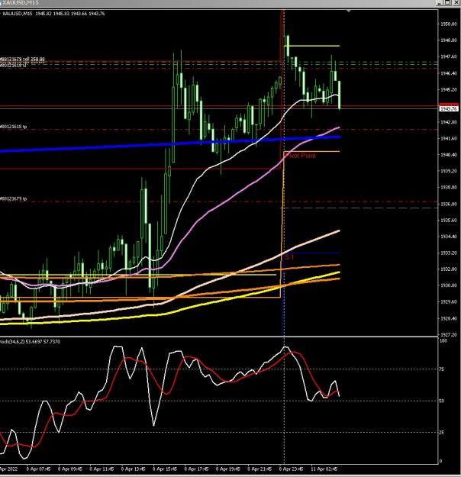Click the 1950.00 price scale label
Image resolution: width=461 pixels, height=477 pixels.
click(449, 24)
